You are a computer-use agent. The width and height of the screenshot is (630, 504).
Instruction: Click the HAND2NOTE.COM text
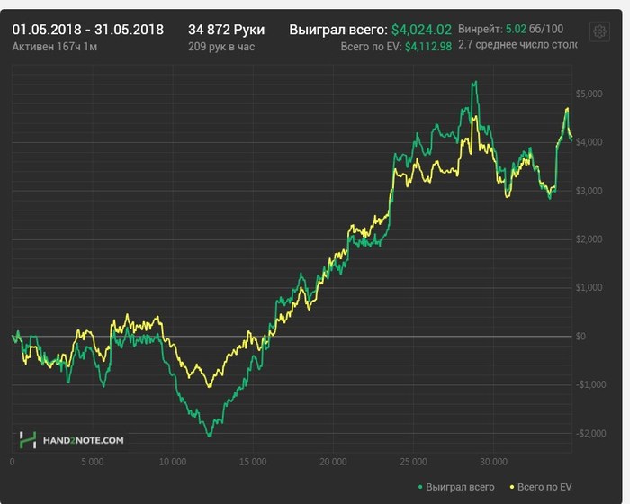point(83,440)
